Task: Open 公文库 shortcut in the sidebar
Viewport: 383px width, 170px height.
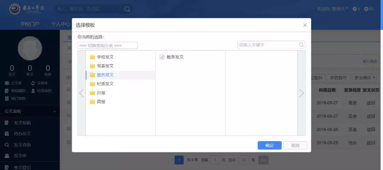Action: pos(13,83)
